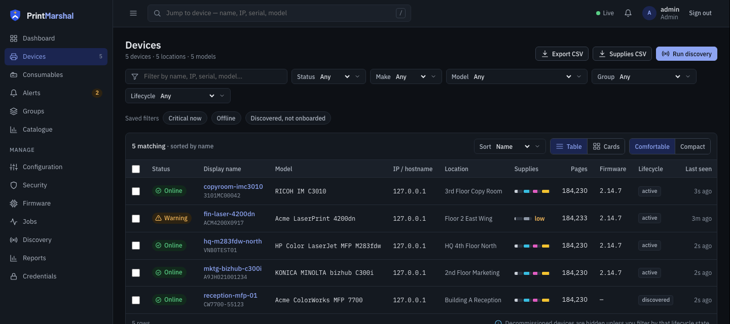730x324 pixels.
Task: Click the Catalogue chart icon
Action: [14, 130]
